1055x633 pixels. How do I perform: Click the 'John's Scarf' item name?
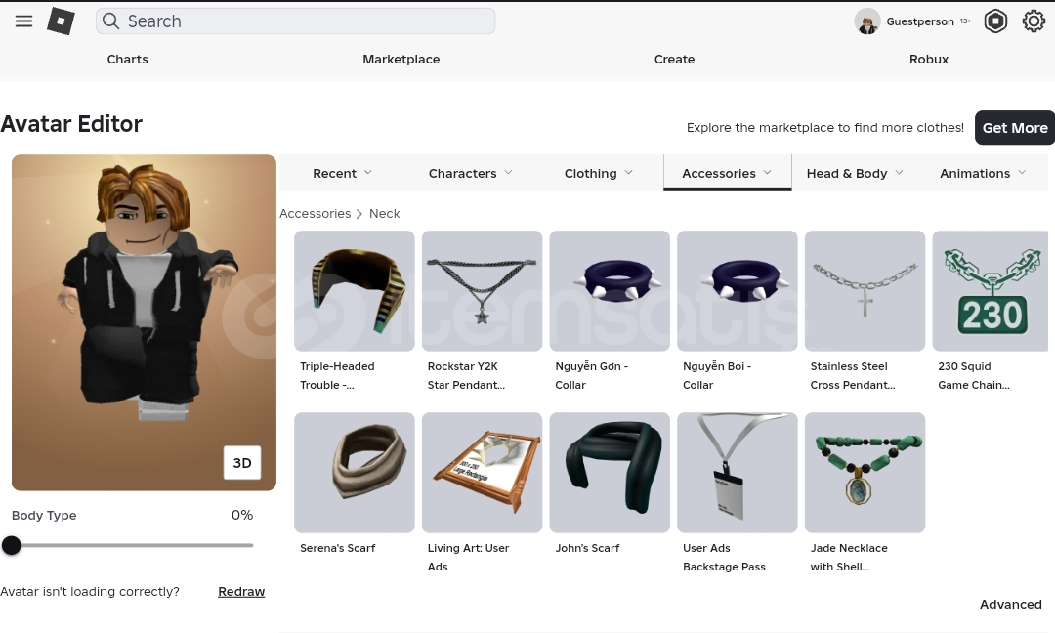(x=587, y=548)
